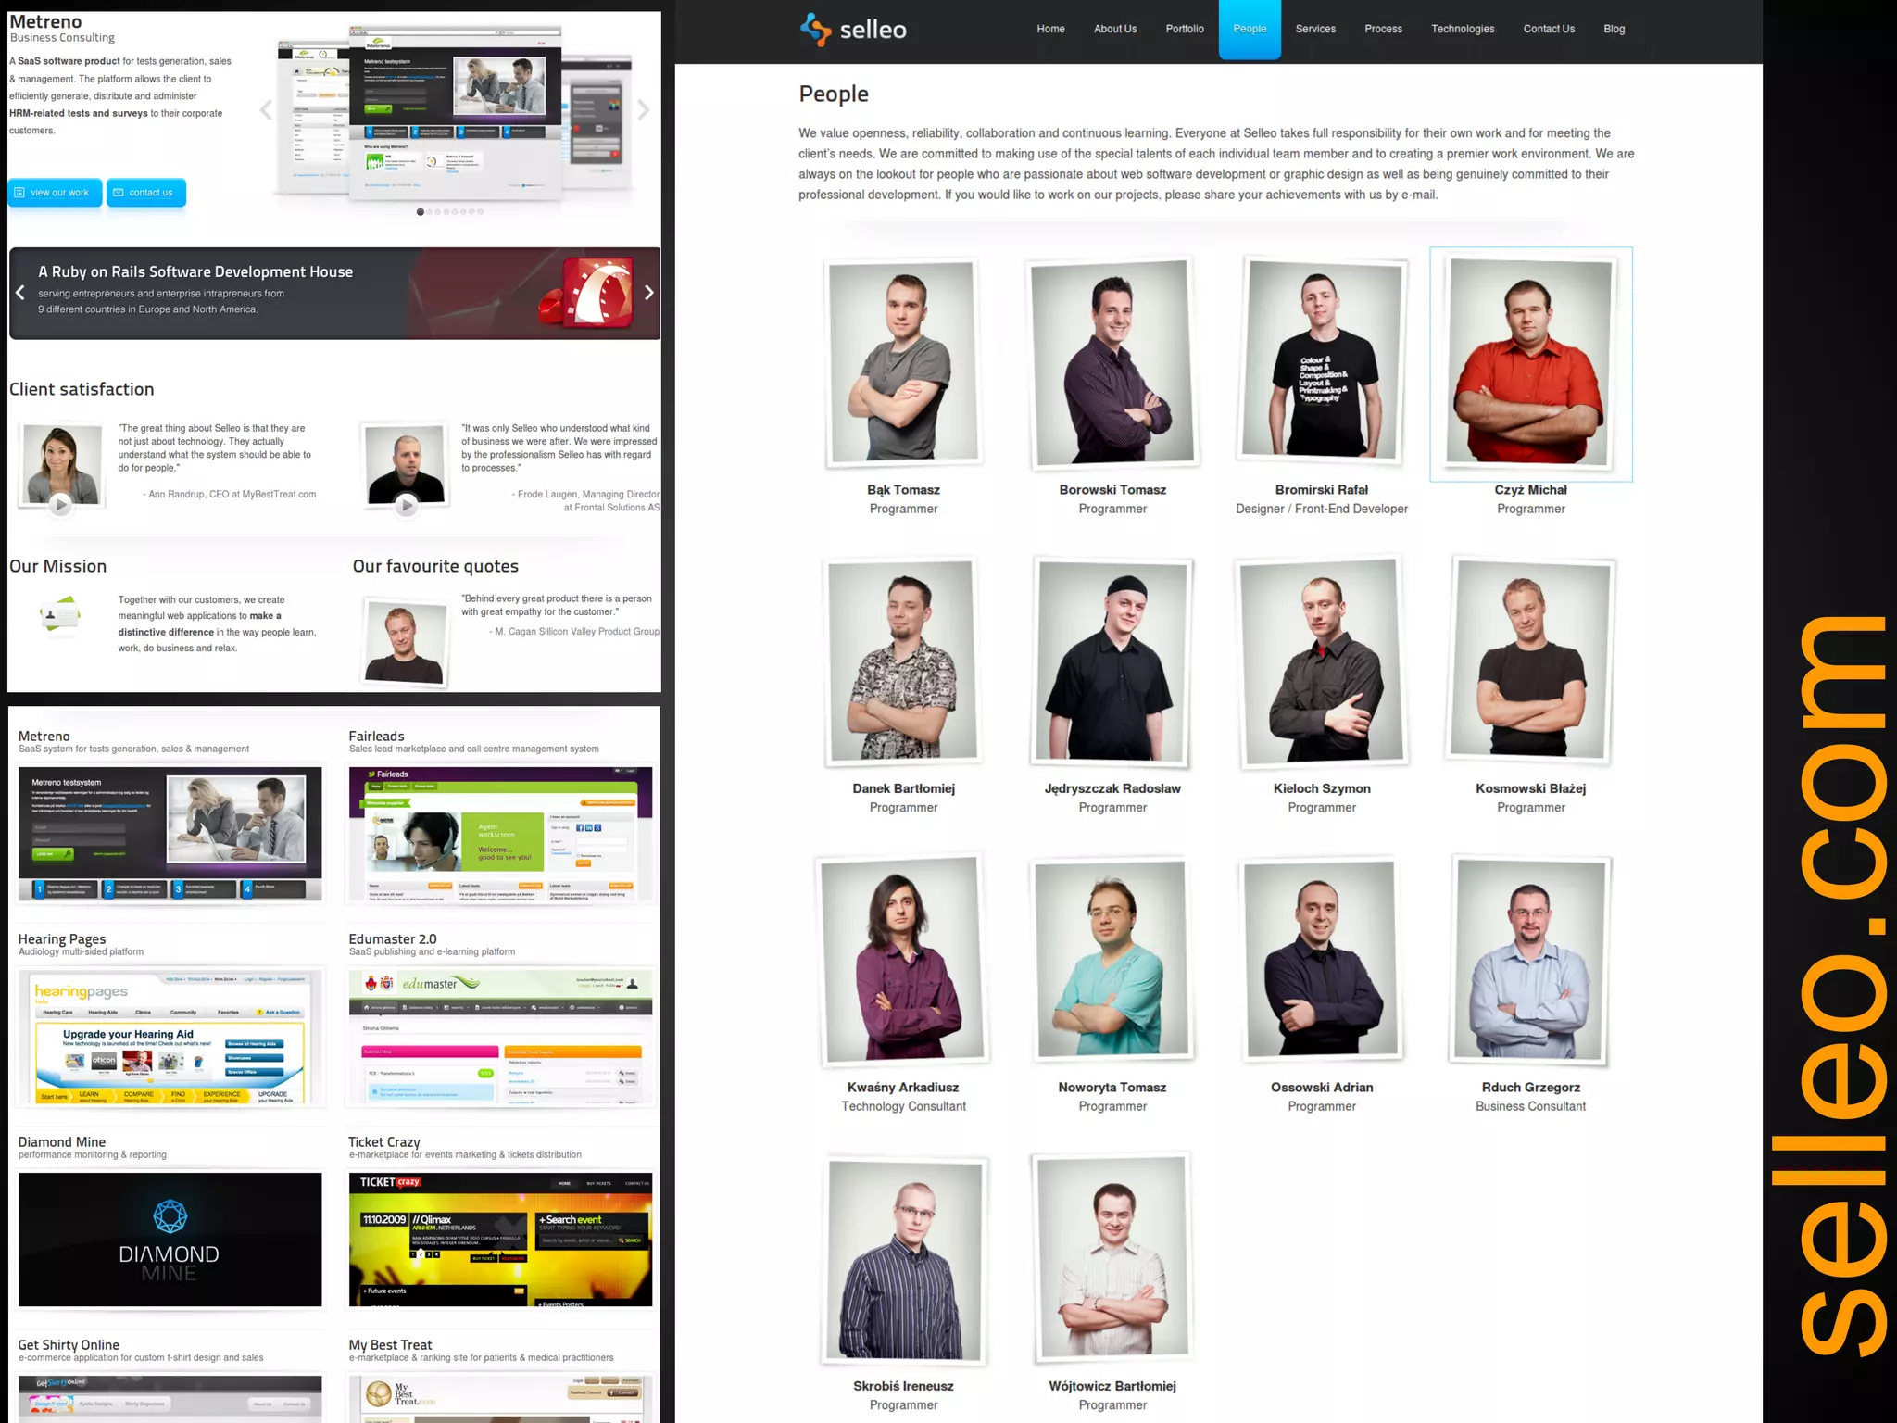Move Ruby on Rails banner backward

[20, 293]
